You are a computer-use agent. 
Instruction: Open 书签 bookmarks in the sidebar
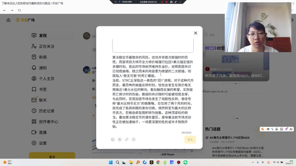point(39,89)
